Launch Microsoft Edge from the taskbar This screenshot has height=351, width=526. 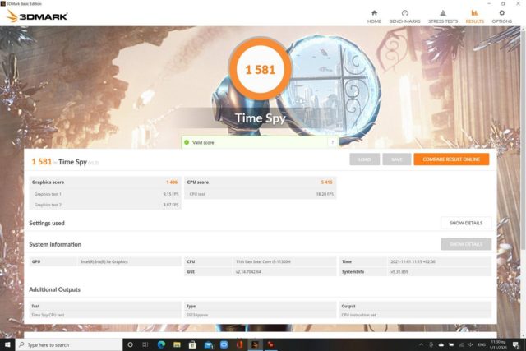(161, 344)
